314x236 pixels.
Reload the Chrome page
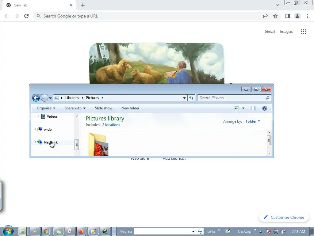(26, 16)
